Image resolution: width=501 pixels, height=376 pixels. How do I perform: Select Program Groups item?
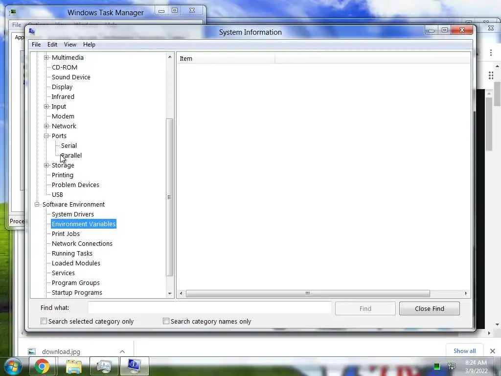coord(76,283)
